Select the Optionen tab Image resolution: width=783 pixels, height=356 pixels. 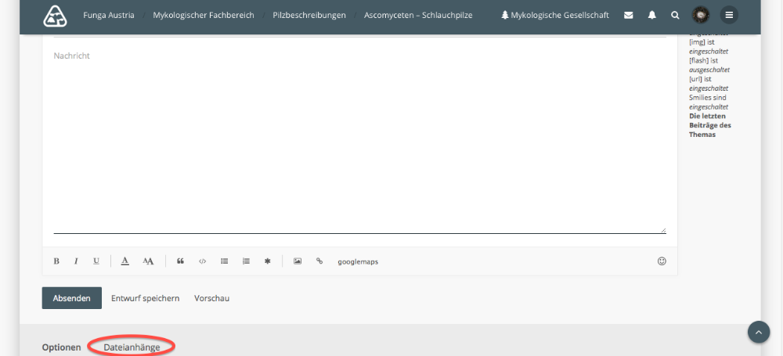tap(61, 347)
